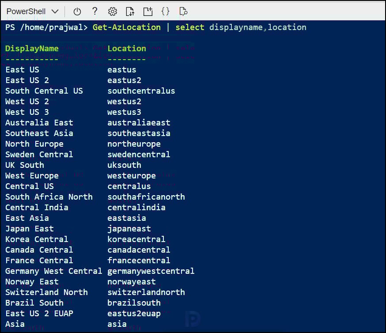Image resolution: width=386 pixels, height=333 pixels.
Task: Open the help question mark icon
Action: click(x=95, y=11)
